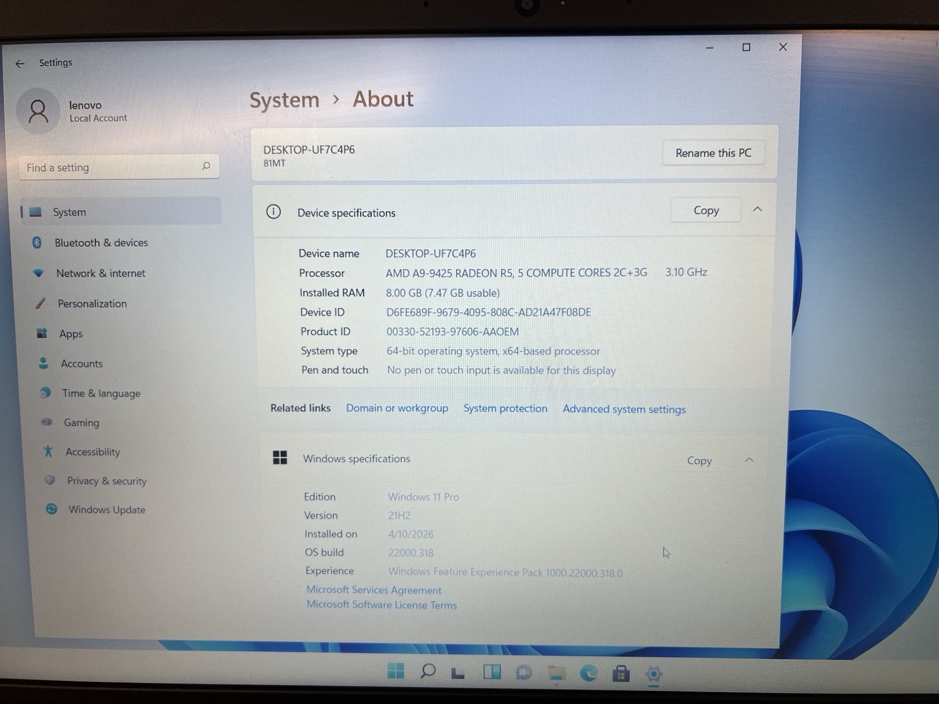Image resolution: width=939 pixels, height=704 pixels.
Task: Open File Explorer from the taskbar
Action: point(556,673)
